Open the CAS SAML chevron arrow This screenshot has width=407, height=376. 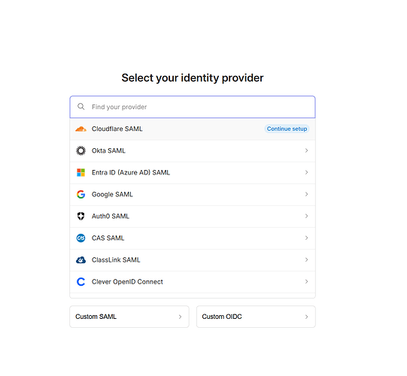click(306, 238)
